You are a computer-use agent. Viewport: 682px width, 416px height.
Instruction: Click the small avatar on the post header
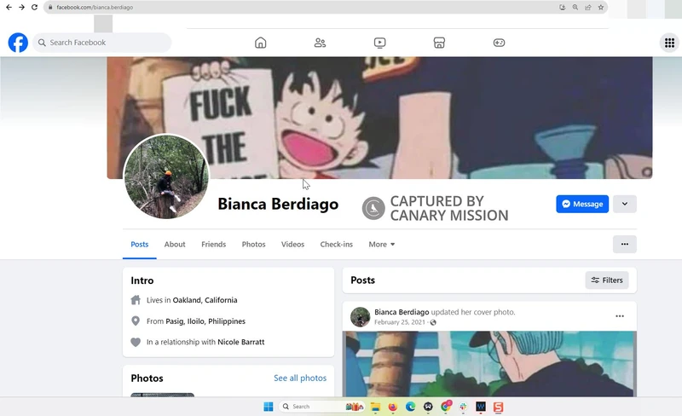click(x=360, y=317)
